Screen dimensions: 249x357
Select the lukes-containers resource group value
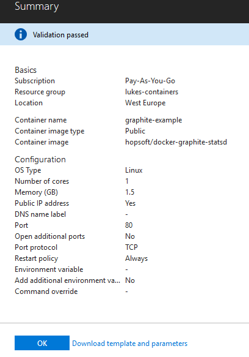pyautogui.click(x=151, y=92)
